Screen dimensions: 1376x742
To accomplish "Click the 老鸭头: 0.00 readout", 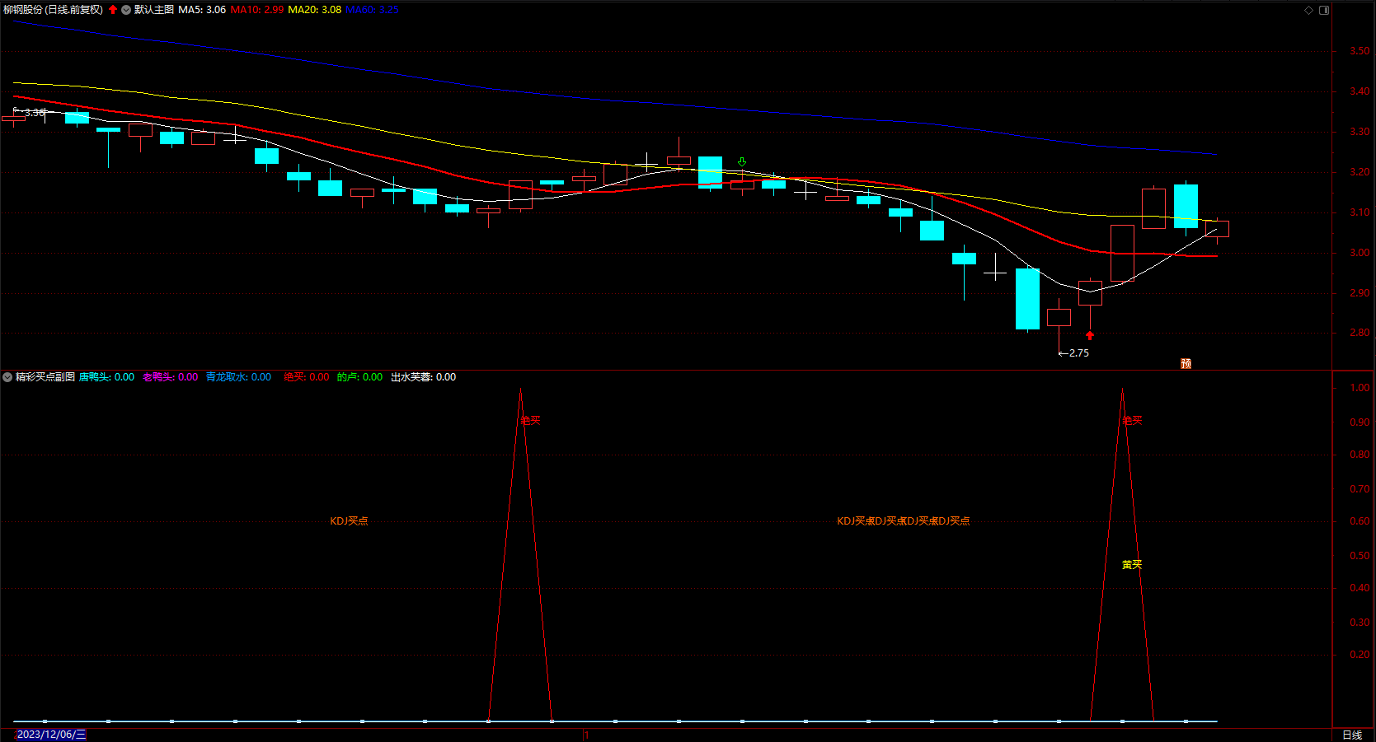I will [x=171, y=377].
